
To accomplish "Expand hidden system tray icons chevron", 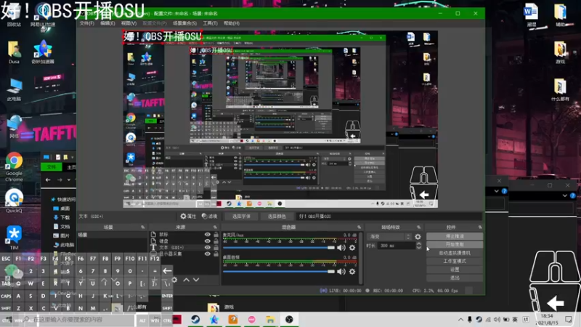I will (460, 319).
